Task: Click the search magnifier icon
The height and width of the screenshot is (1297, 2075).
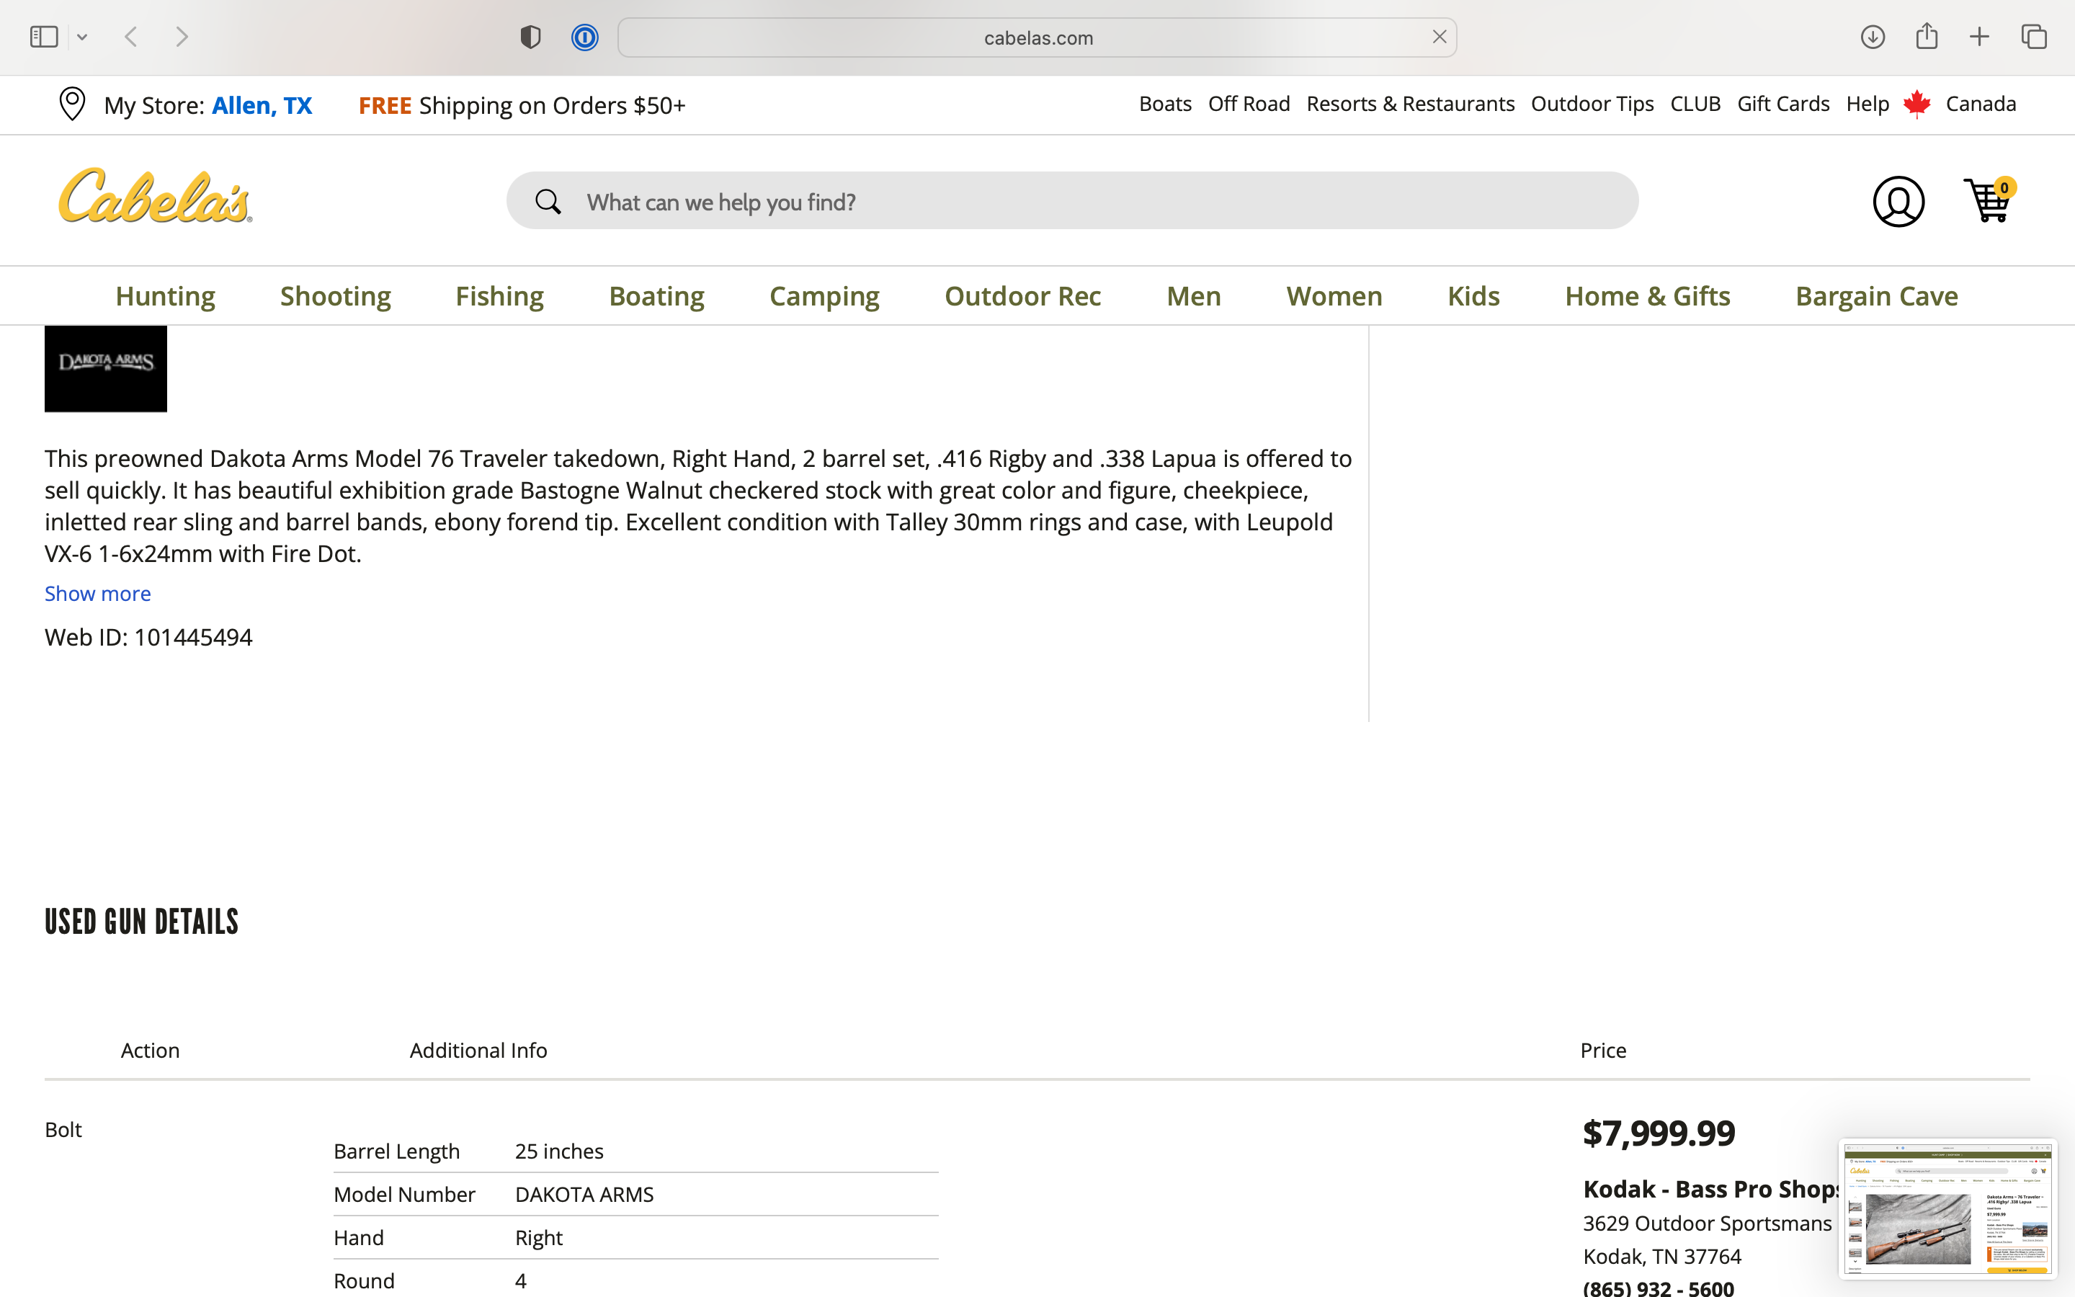Action: pos(548,202)
